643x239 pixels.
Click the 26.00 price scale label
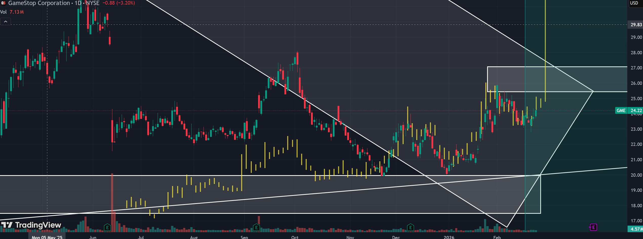pos(636,83)
